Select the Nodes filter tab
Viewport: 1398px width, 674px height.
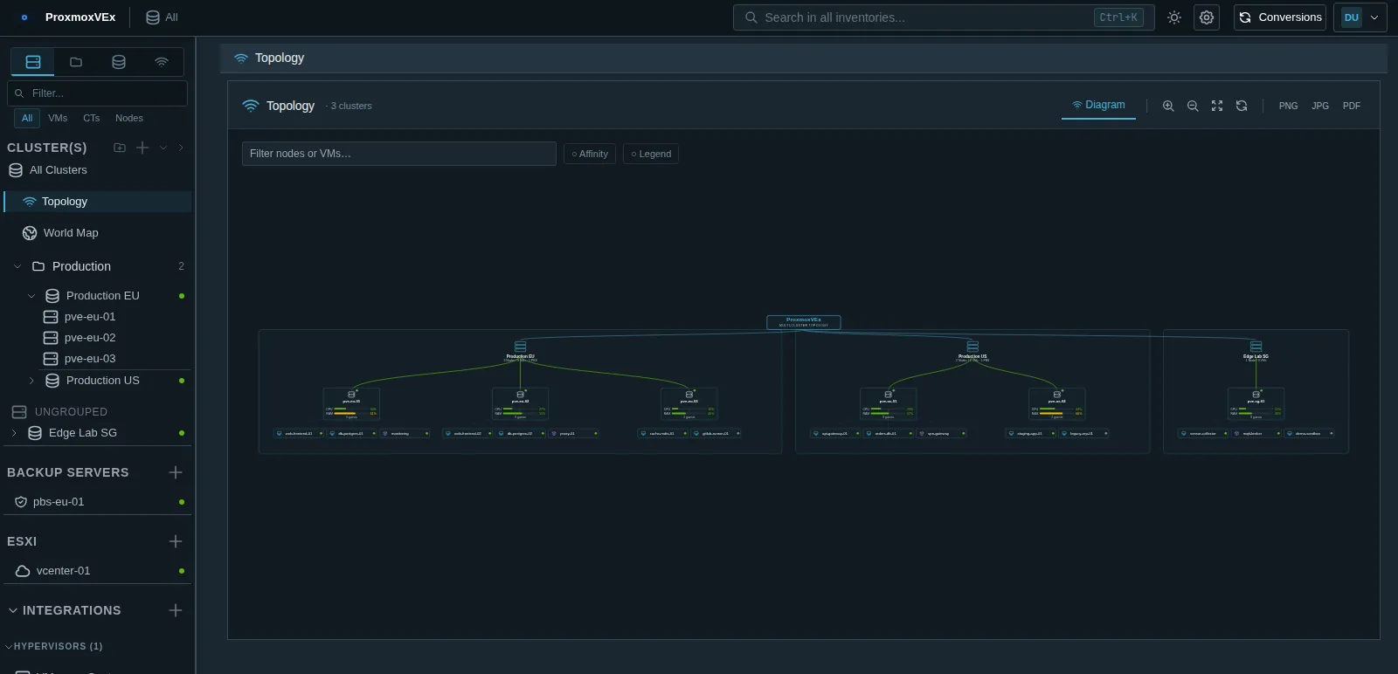tap(129, 118)
